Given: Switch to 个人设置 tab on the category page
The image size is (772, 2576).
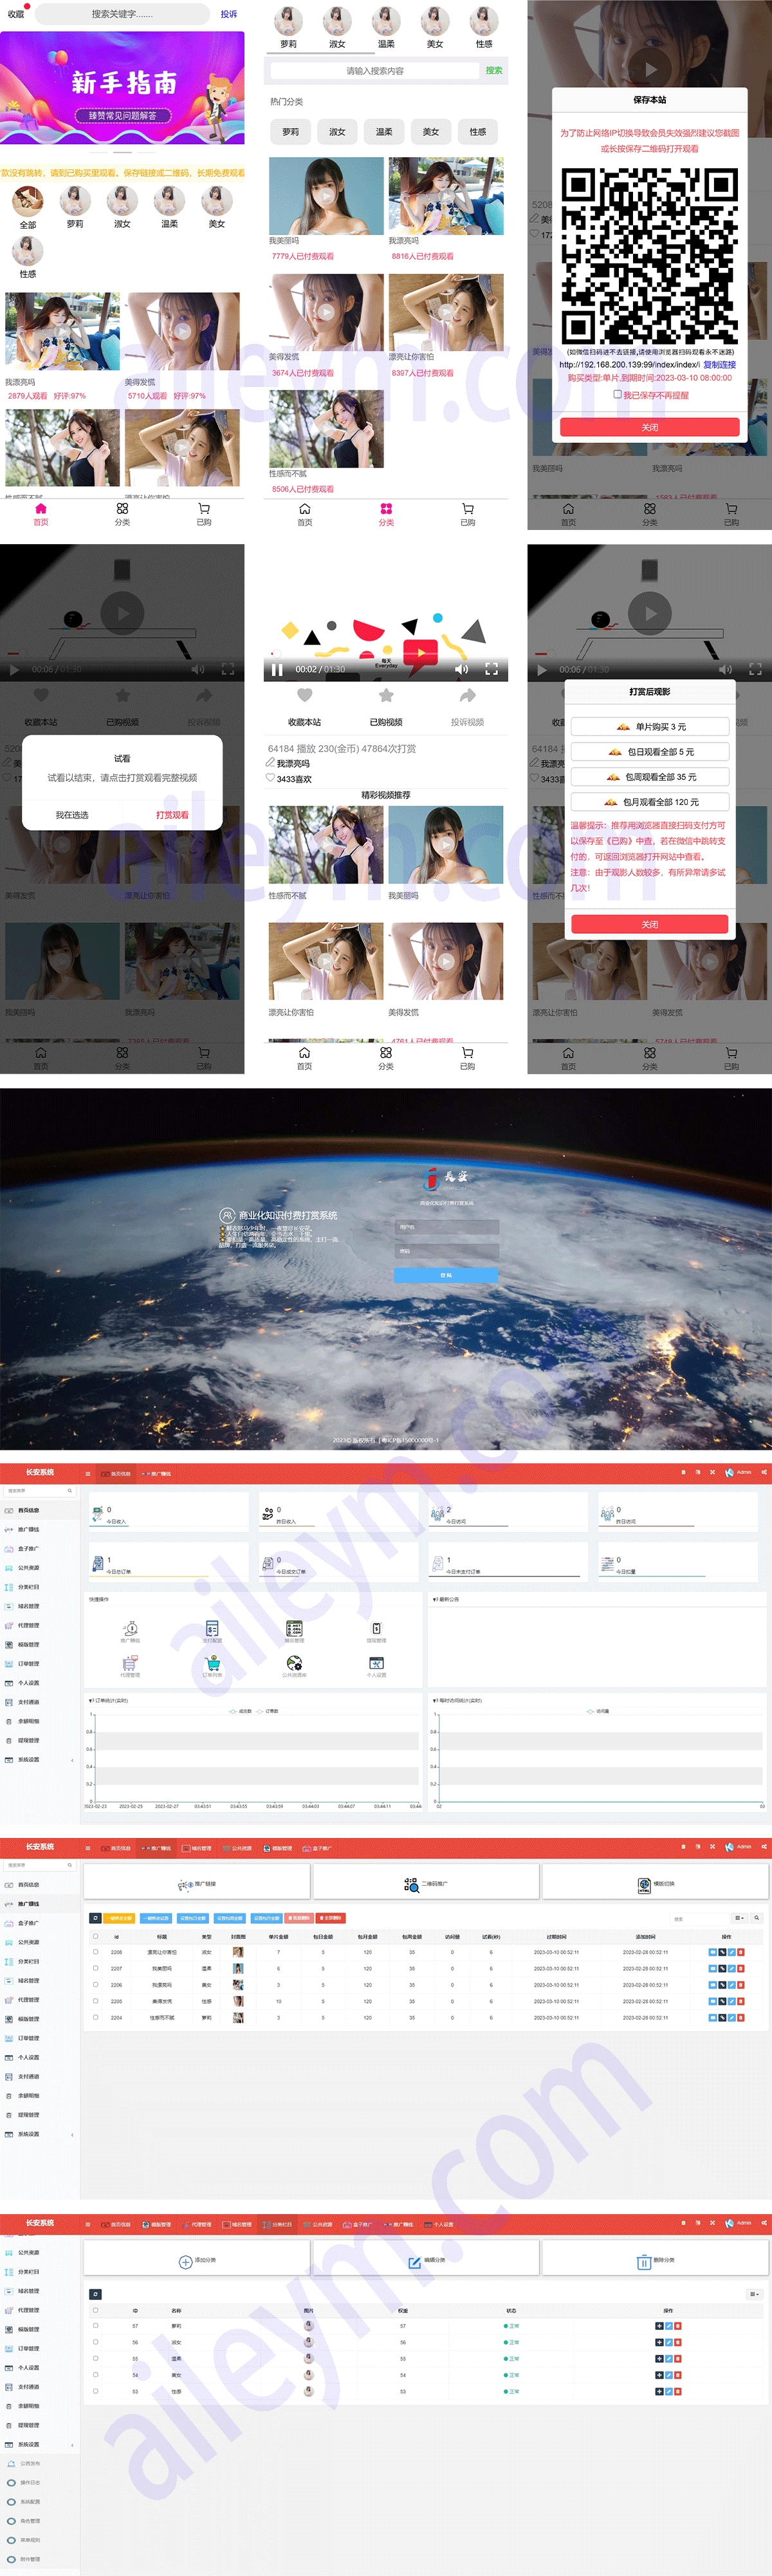Looking at the screenshot, I should (x=441, y=2224).
